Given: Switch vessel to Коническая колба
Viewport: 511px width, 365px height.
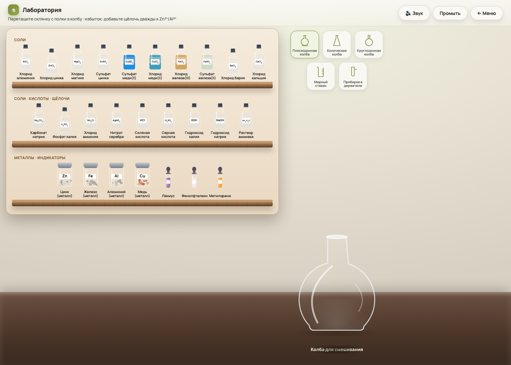Looking at the screenshot, I should (337, 45).
